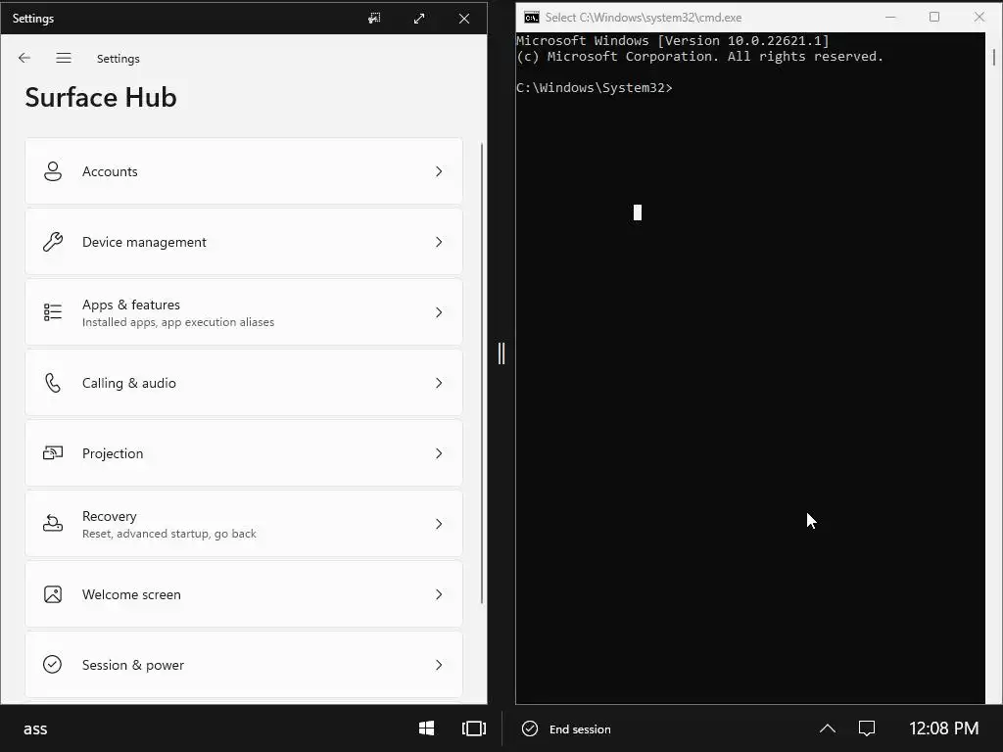Expand Session & power with its chevron

coord(439,665)
